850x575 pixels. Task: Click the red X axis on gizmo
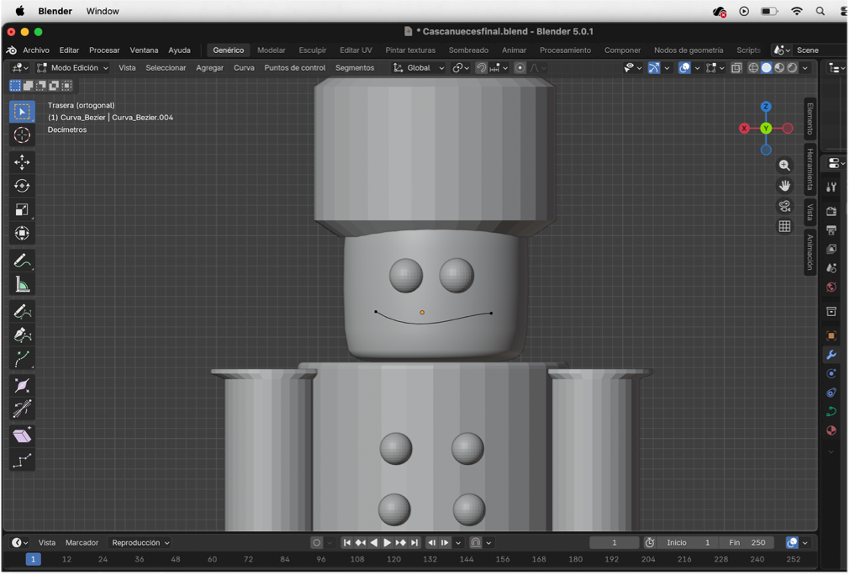pyautogui.click(x=744, y=129)
